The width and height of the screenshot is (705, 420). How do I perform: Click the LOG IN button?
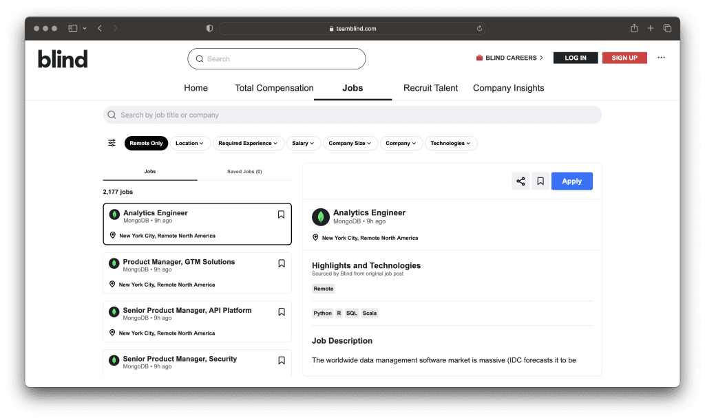tap(576, 58)
